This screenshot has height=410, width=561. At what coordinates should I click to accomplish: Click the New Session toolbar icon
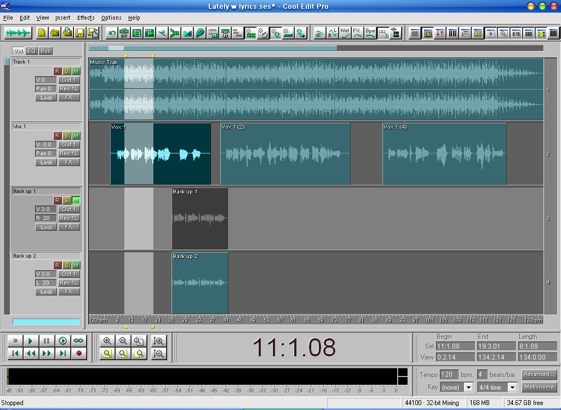click(x=42, y=33)
